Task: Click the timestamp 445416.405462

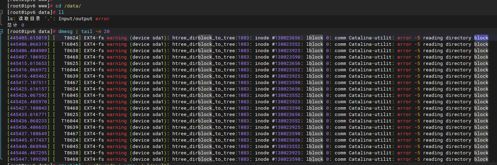Action: click(28, 76)
